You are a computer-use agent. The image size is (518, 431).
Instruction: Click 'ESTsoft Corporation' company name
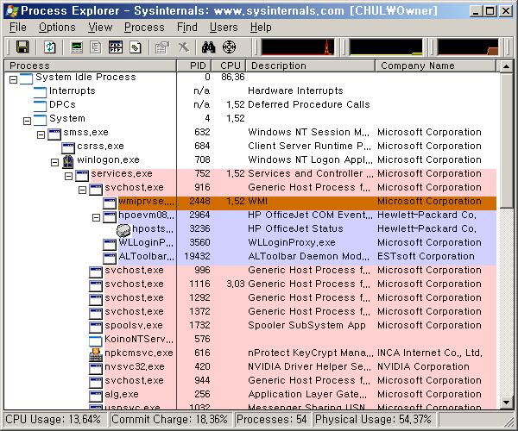tap(426, 257)
